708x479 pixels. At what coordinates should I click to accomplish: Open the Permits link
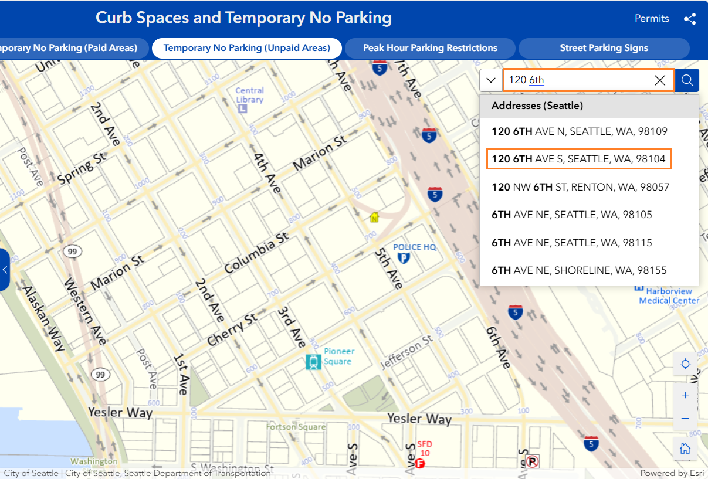click(x=652, y=18)
